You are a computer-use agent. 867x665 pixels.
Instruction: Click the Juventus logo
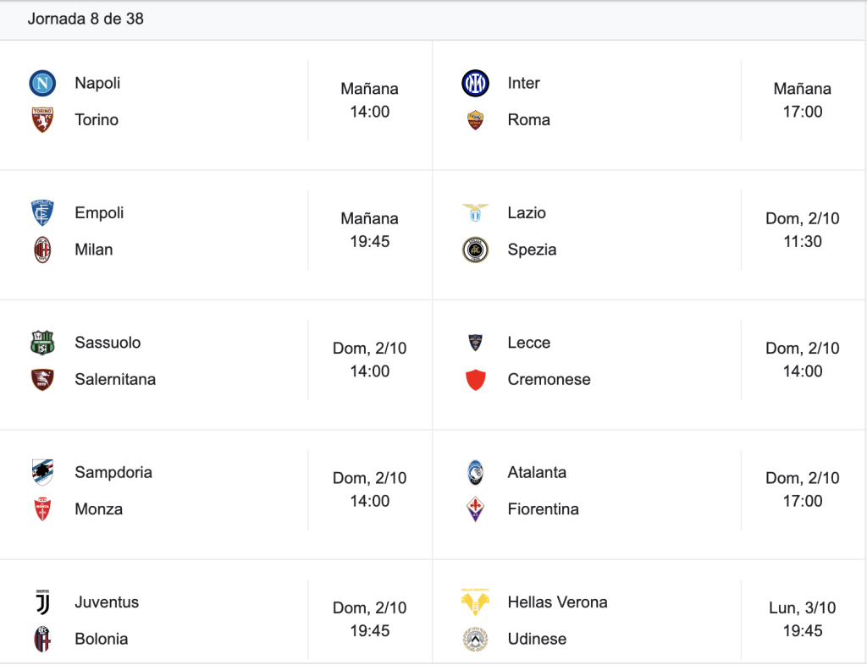pos(42,602)
